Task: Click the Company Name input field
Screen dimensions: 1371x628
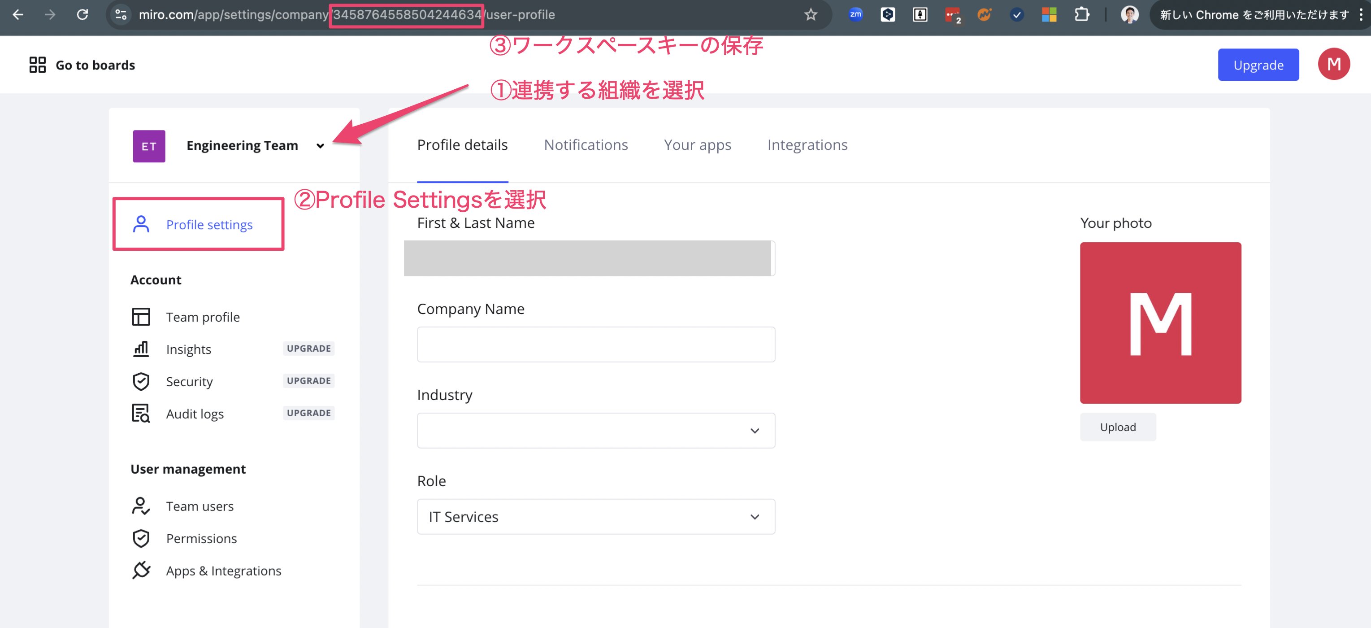Action: click(x=595, y=345)
